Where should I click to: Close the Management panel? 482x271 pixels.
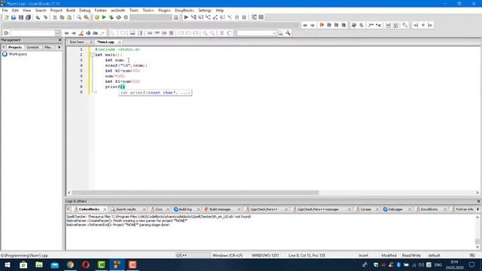[60, 40]
